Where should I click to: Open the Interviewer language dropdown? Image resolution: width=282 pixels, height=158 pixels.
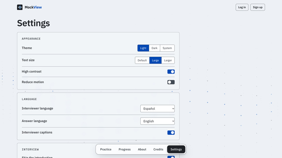pos(157,108)
